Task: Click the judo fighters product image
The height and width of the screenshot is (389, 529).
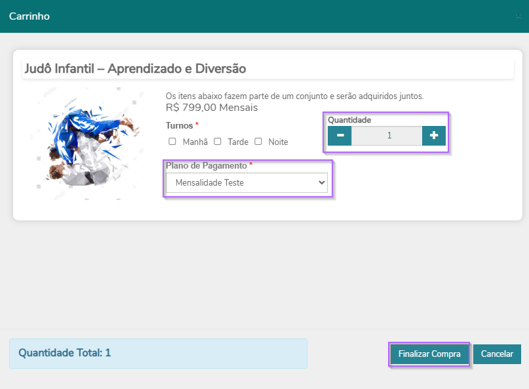Action: pyautogui.click(x=87, y=142)
